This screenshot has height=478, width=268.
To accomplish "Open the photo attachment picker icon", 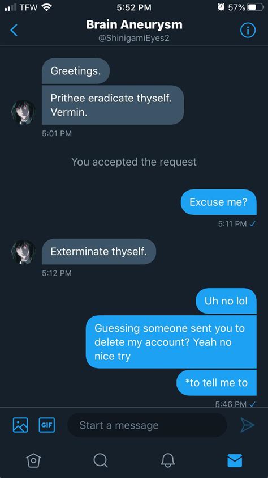I will click(20, 425).
